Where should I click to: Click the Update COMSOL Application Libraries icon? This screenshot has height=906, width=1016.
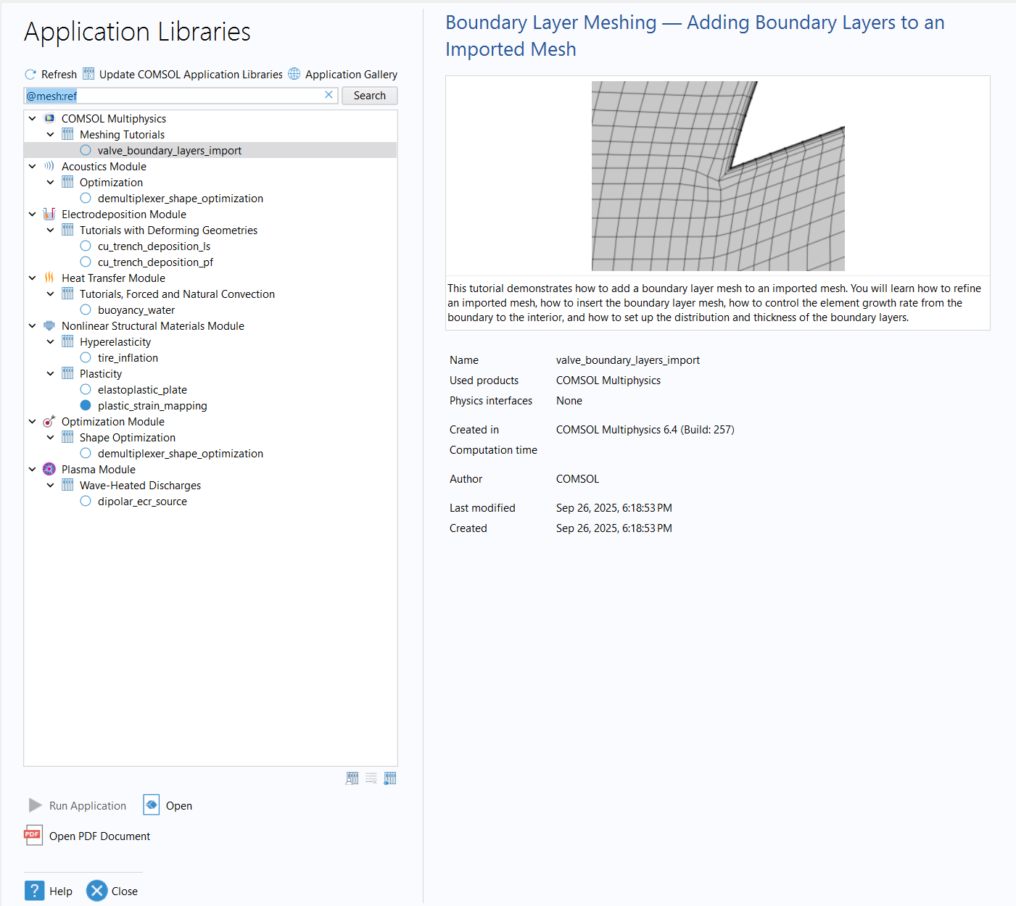[88, 74]
